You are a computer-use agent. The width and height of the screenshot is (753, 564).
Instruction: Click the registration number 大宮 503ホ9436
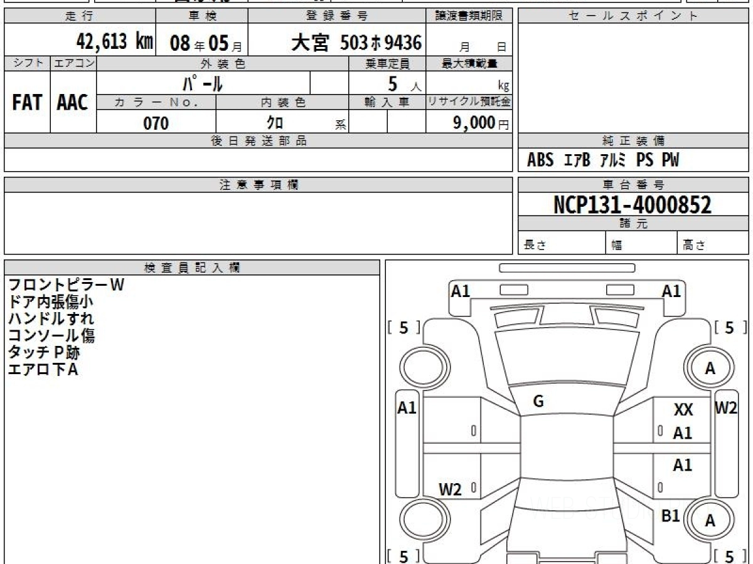pyautogui.click(x=356, y=43)
